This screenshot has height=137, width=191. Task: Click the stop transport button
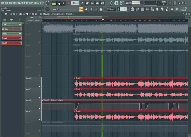point(63,3)
